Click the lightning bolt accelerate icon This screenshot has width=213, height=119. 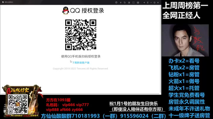point(121,3)
